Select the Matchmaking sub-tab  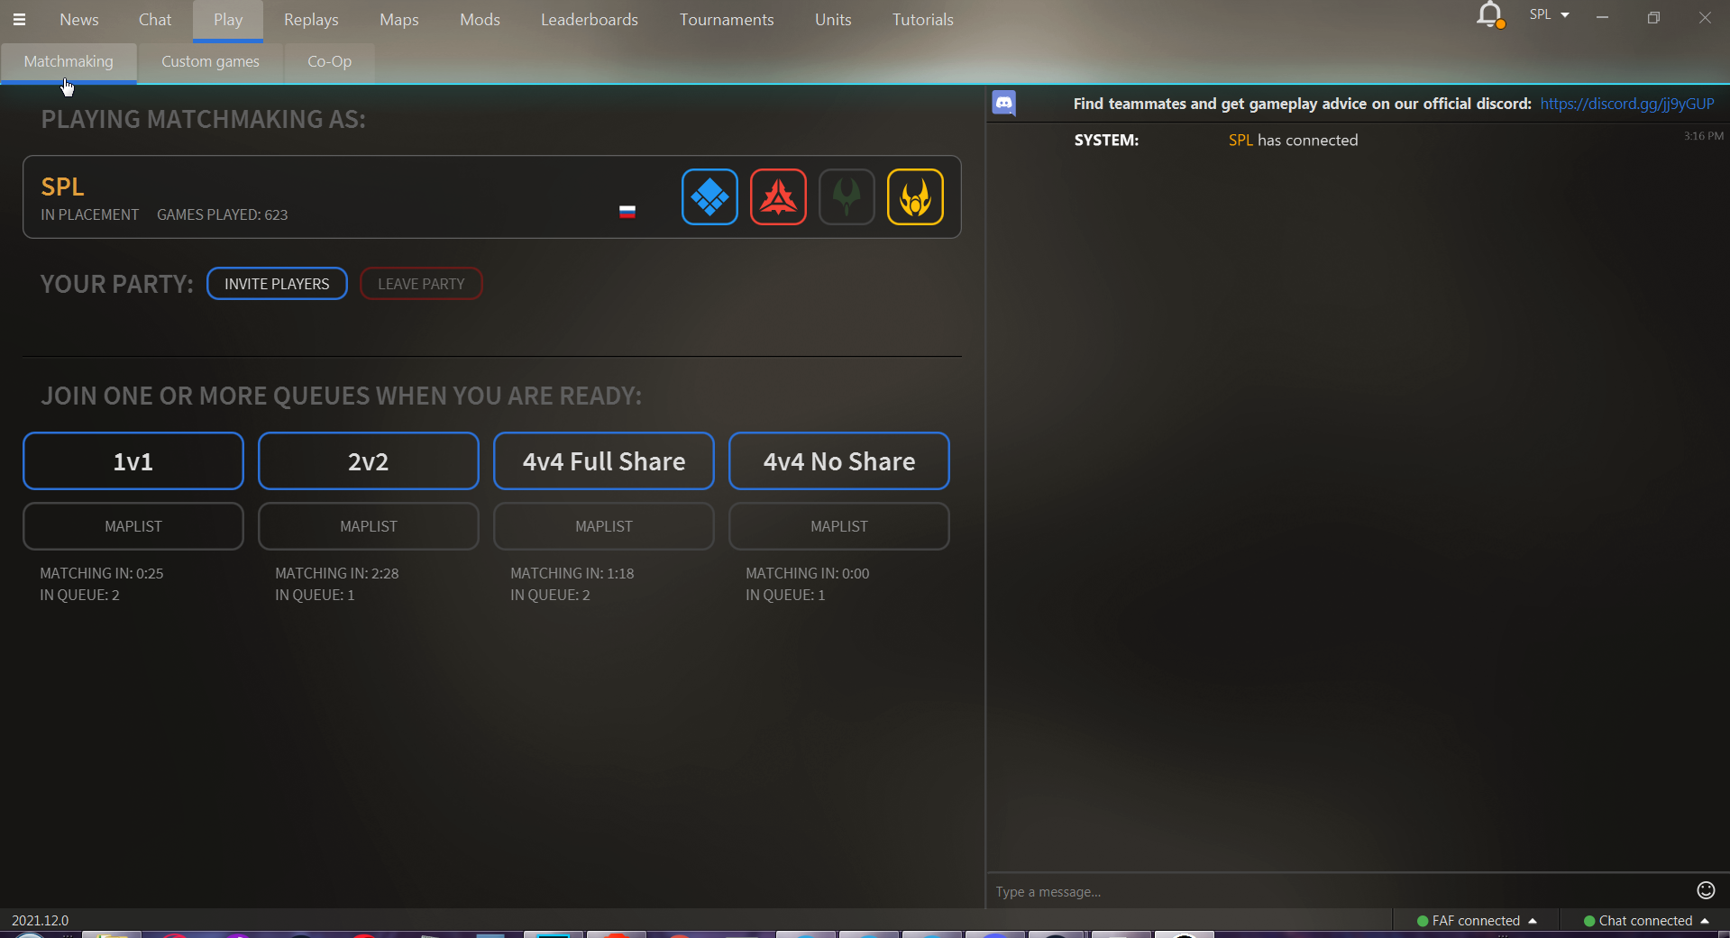69,62
